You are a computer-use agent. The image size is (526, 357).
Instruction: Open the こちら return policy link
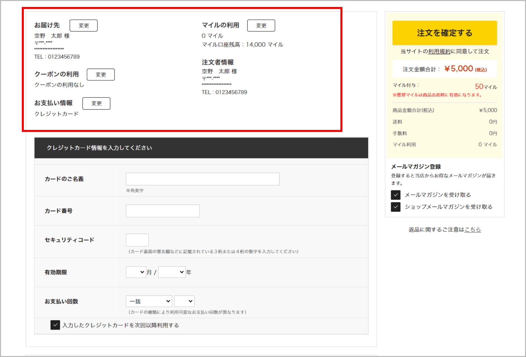point(472,229)
